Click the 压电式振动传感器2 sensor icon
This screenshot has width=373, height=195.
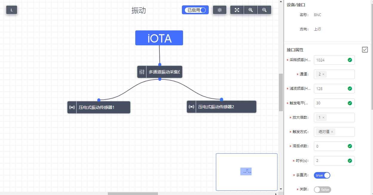[191, 107]
